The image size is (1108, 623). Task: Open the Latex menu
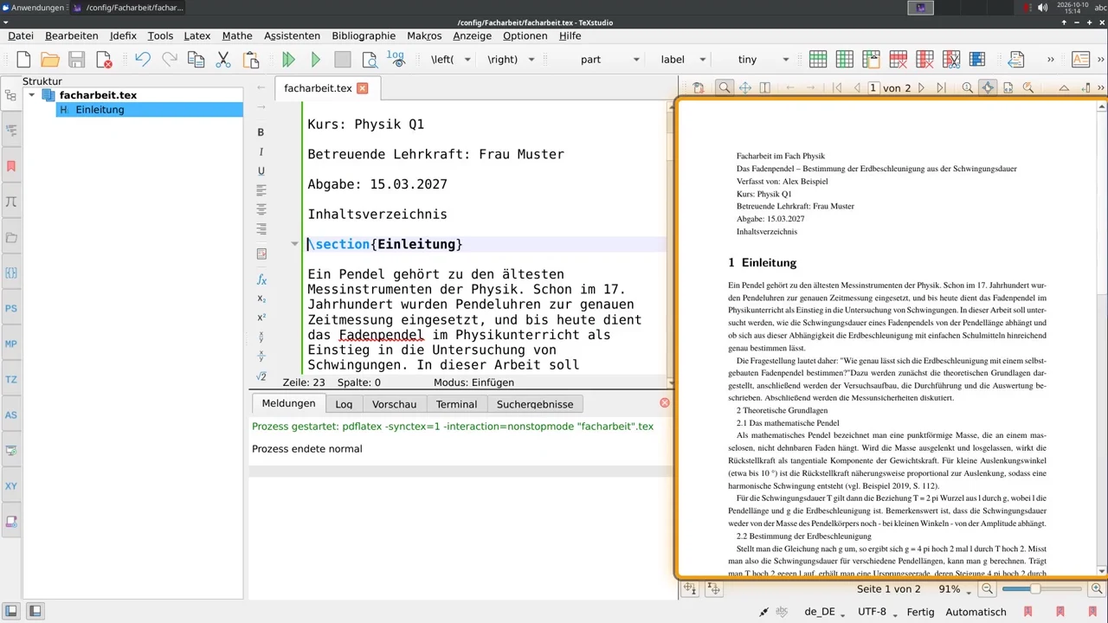(x=197, y=35)
